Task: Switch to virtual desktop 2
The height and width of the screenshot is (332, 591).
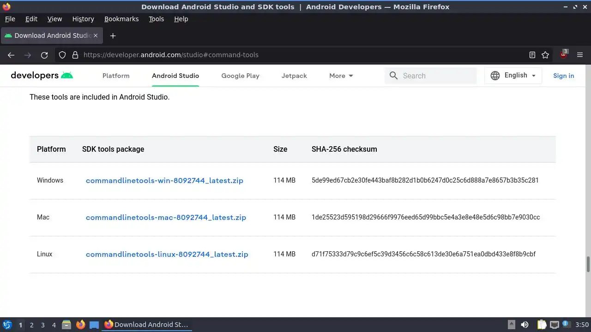Action: (x=31, y=325)
